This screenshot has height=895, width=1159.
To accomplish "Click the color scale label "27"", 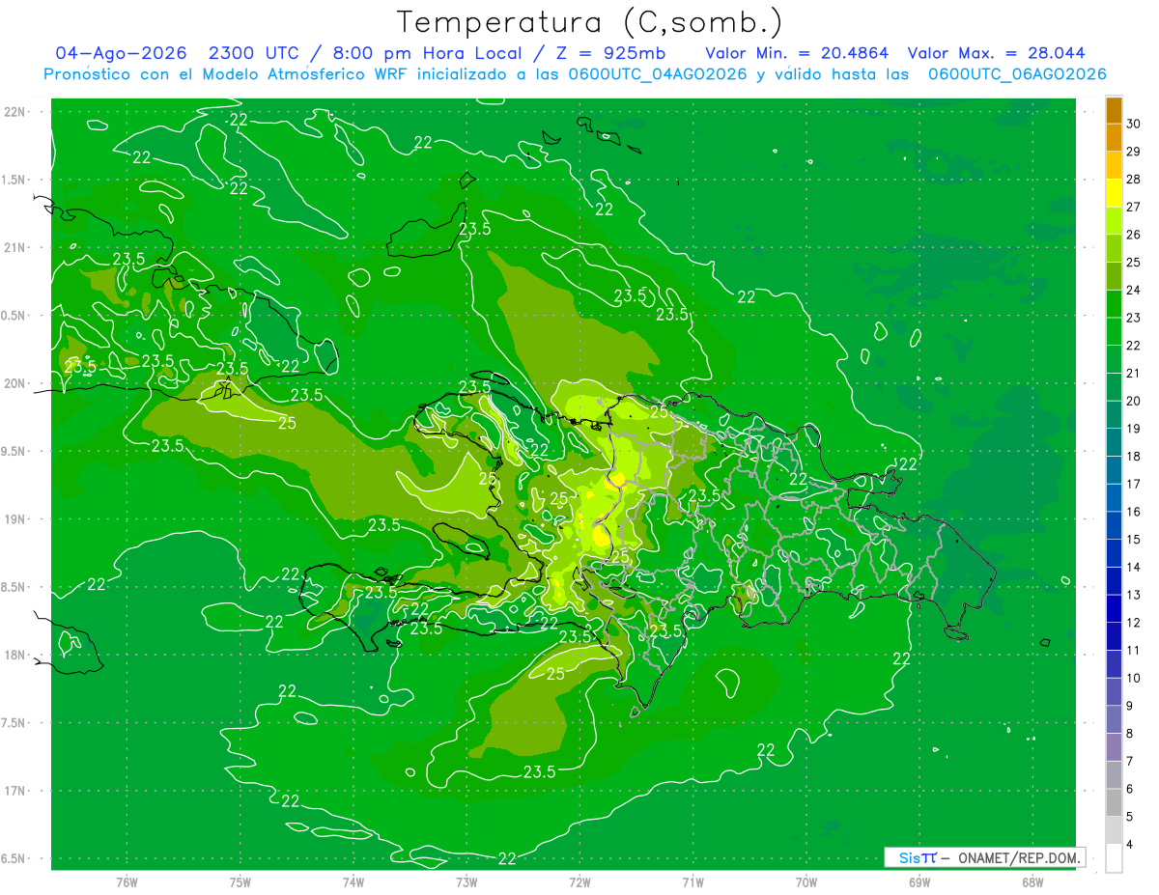I will pos(1134,207).
